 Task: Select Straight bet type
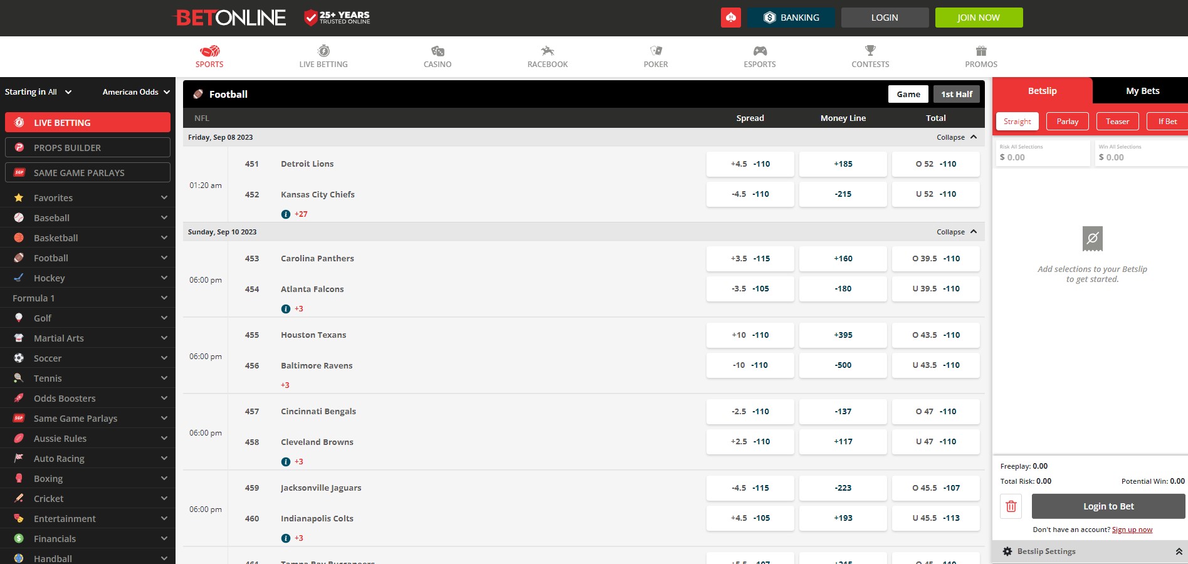[1017, 122]
